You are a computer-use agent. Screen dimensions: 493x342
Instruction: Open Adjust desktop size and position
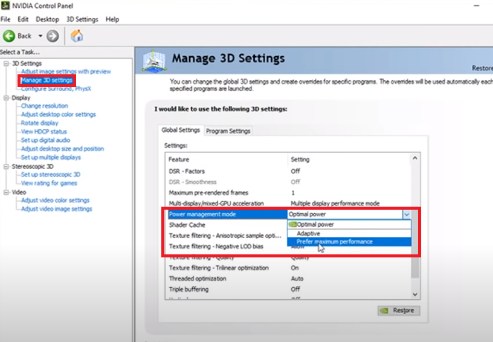[62, 149]
